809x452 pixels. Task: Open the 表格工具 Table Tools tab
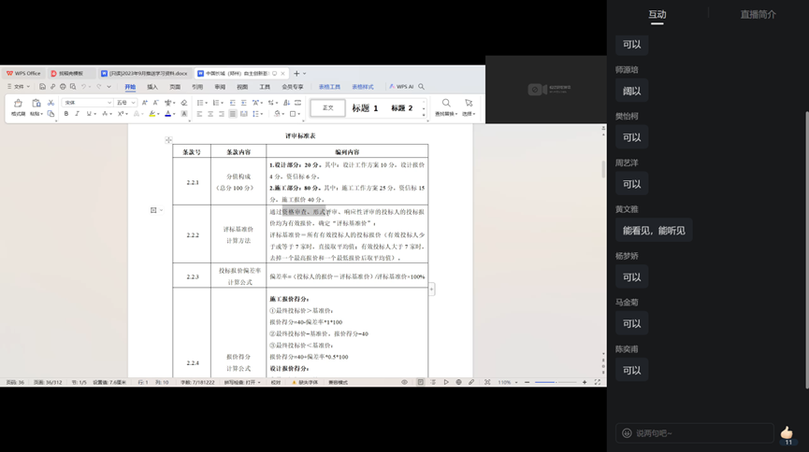pyautogui.click(x=329, y=87)
